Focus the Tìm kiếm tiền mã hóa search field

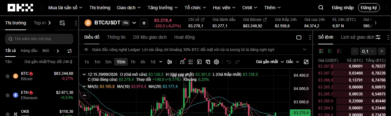point(39,39)
